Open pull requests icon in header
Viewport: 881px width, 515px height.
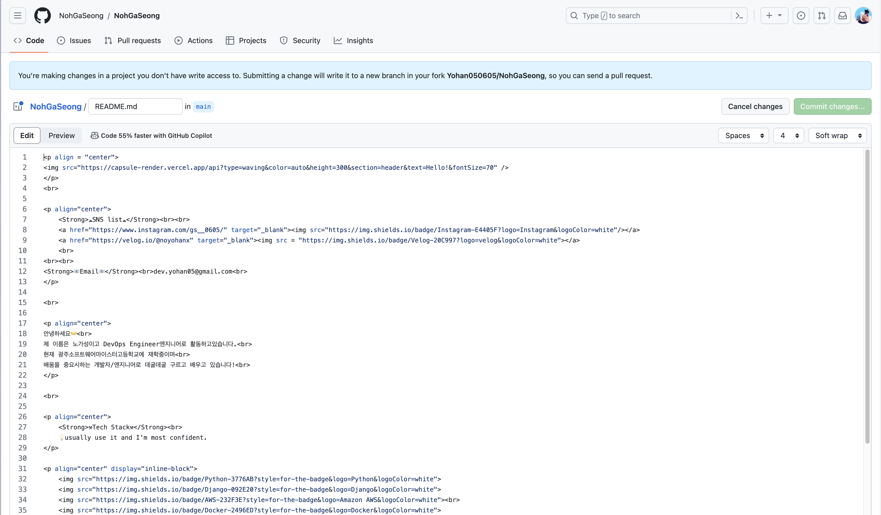822,16
